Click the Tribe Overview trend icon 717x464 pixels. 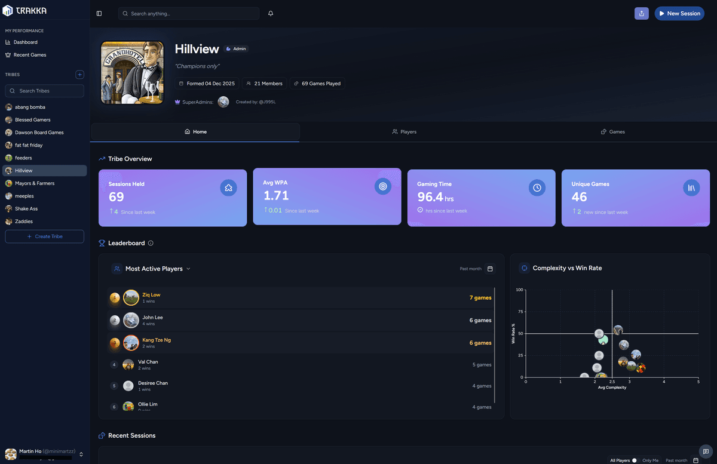(102, 159)
